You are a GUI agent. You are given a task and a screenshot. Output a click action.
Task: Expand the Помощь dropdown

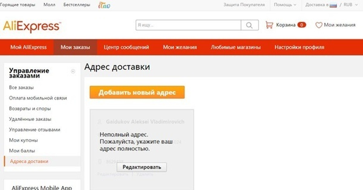point(285,5)
